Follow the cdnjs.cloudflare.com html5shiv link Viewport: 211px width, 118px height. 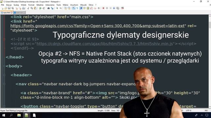pos(105,44)
